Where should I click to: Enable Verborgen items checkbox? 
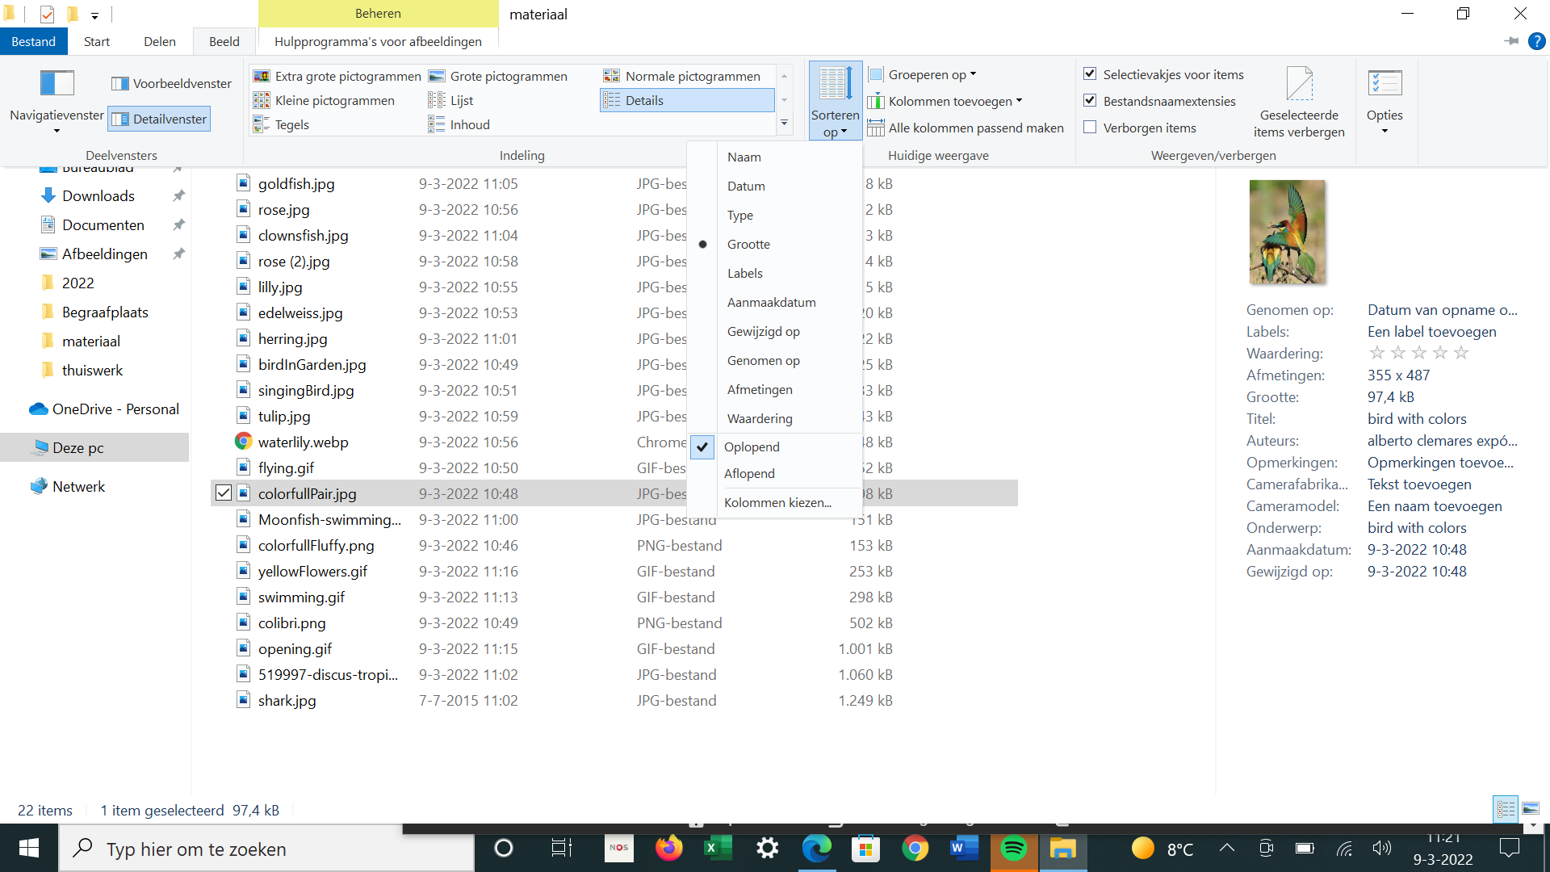[1091, 127]
